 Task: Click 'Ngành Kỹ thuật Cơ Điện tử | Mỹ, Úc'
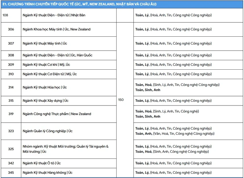[50, 74]
